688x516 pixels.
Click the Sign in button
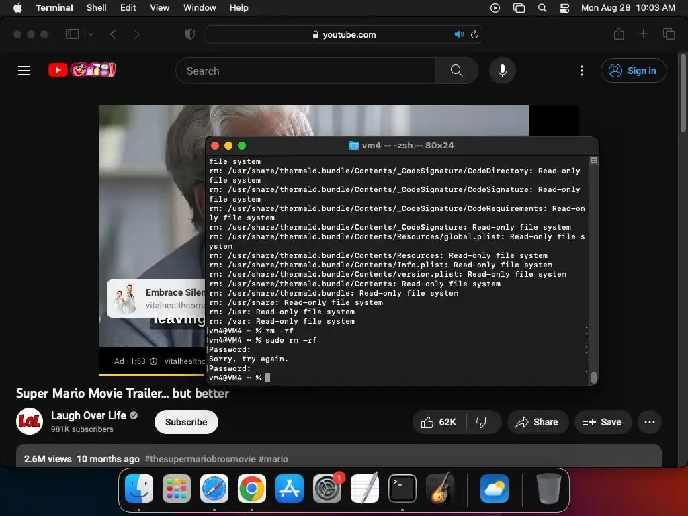pos(634,71)
